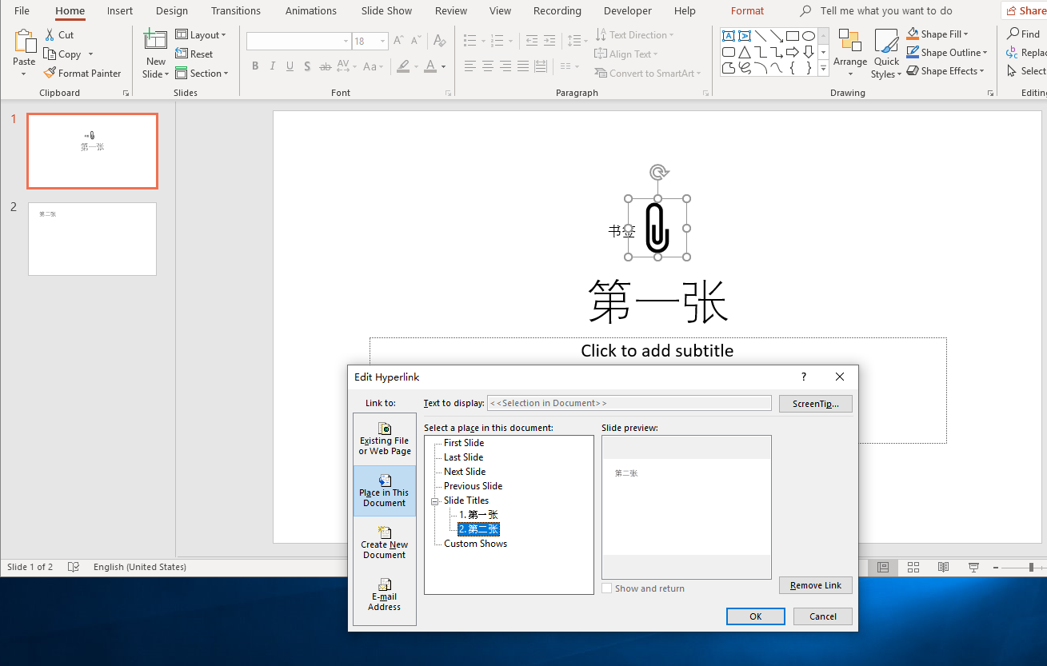The image size is (1047, 666).
Task: Choose Place in This Document link type
Action: pos(385,491)
